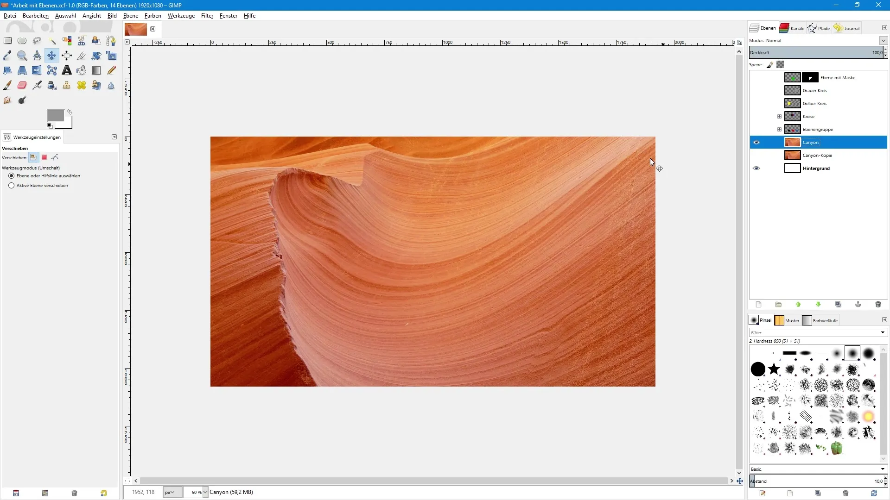
Task: Select the Crop knife tool
Action: 82,56
